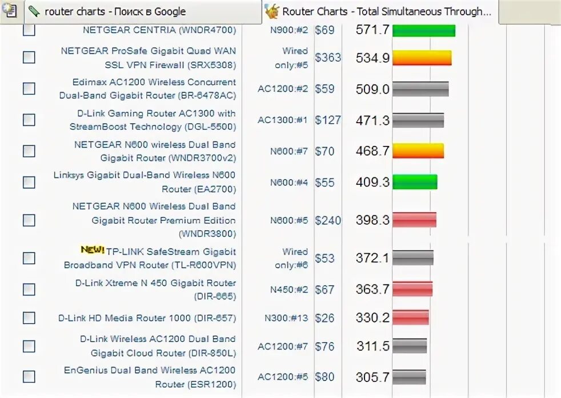The width and height of the screenshot is (561, 398).
Task: Tick the checkbox for NETGEAR WNDR3800
Action: click(29, 220)
